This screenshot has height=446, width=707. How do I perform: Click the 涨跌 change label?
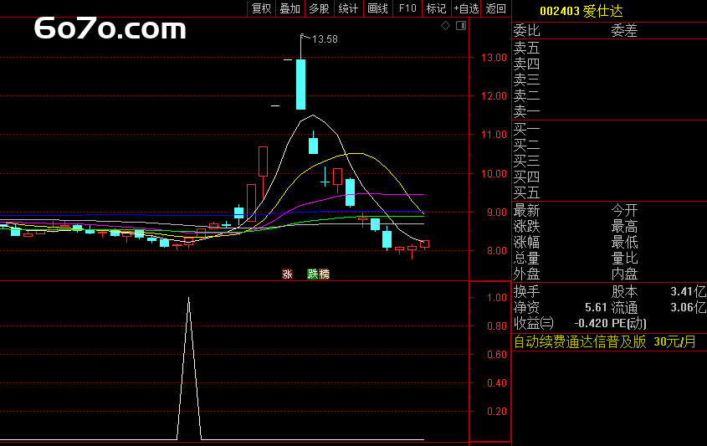[x=526, y=227]
